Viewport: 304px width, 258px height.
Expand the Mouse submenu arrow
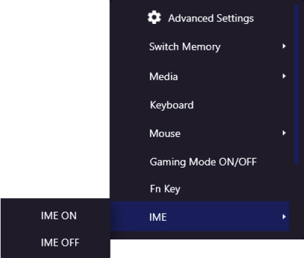pyautogui.click(x=284, y=133)
